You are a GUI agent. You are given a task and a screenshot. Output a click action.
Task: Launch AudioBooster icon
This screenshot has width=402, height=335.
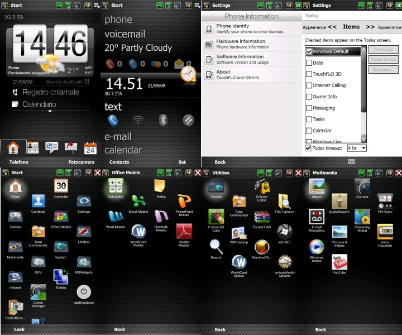point(339,202)
